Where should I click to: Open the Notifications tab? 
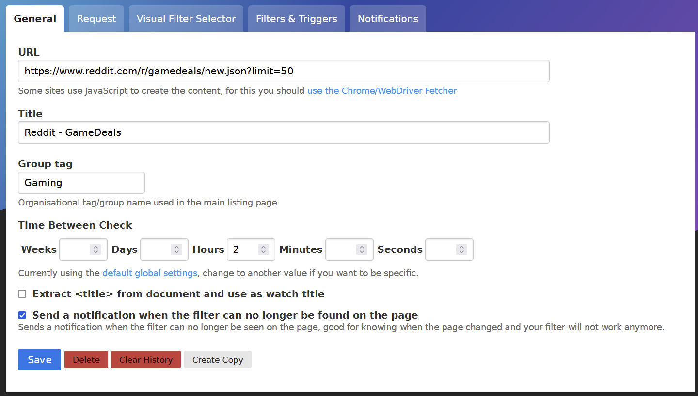tap(388, 19)
